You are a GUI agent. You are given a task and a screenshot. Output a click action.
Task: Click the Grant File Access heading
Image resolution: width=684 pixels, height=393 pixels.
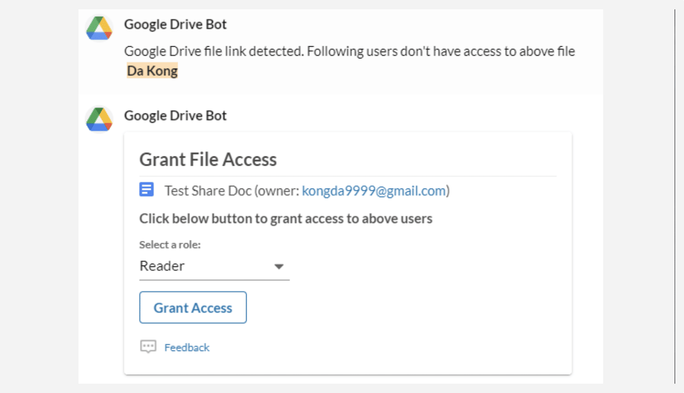coord(208,160)
